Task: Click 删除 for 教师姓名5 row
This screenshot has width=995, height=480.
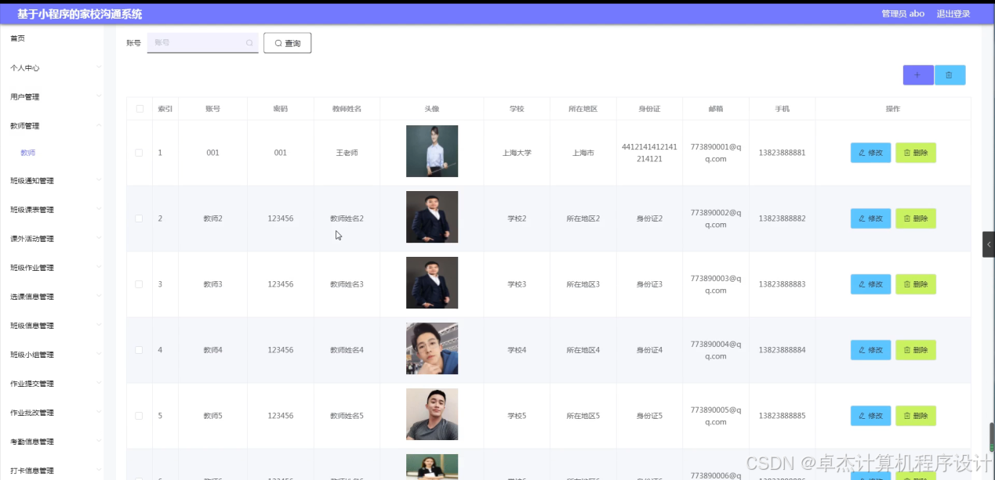Action: click(916, 416)
